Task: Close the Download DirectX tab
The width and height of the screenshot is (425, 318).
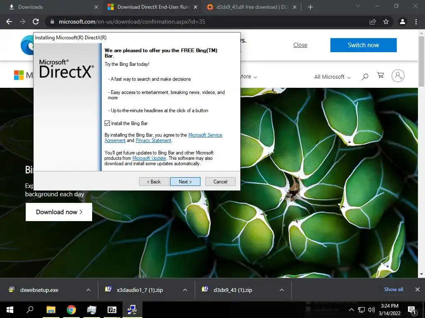Action: (x=195, y=7)
